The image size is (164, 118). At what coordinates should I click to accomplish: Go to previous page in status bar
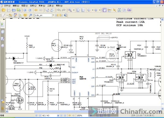point(40,115)
